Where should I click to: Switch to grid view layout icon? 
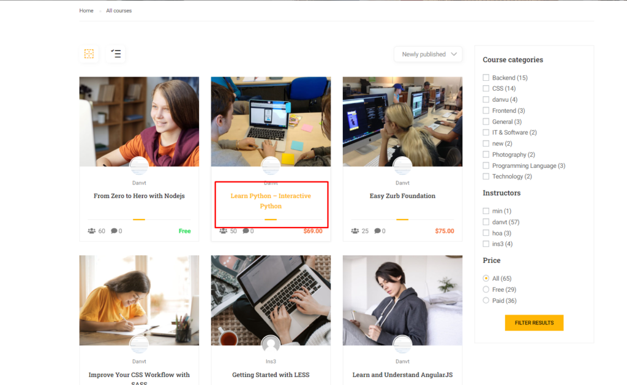pos(89,54)
